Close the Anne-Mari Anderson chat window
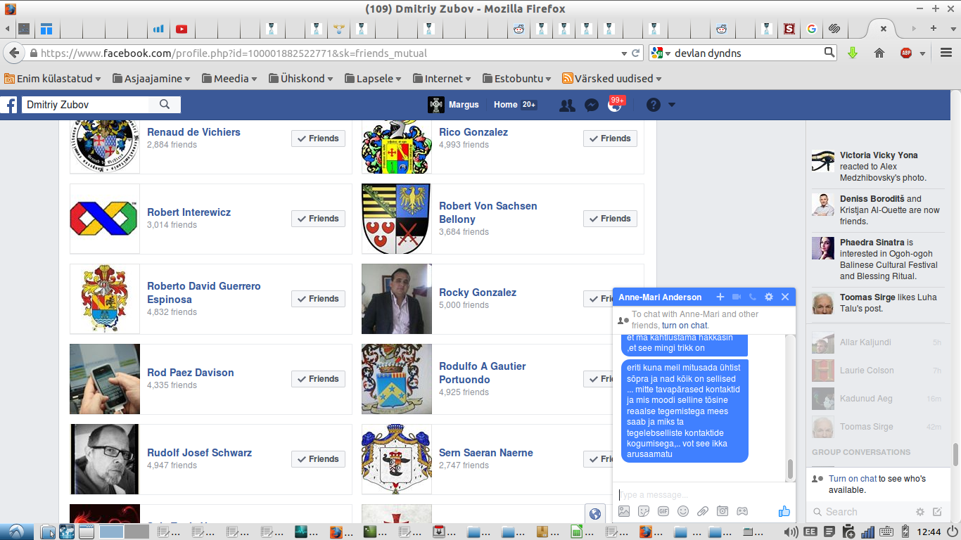The image size is (961, 540). (785, 297)
